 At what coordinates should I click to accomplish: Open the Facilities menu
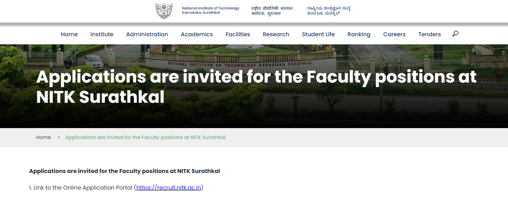click(238, 34)
